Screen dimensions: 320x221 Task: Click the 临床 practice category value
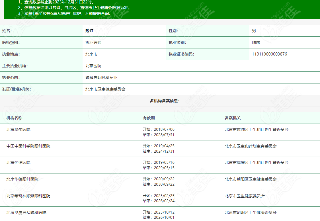pos(256,42)
